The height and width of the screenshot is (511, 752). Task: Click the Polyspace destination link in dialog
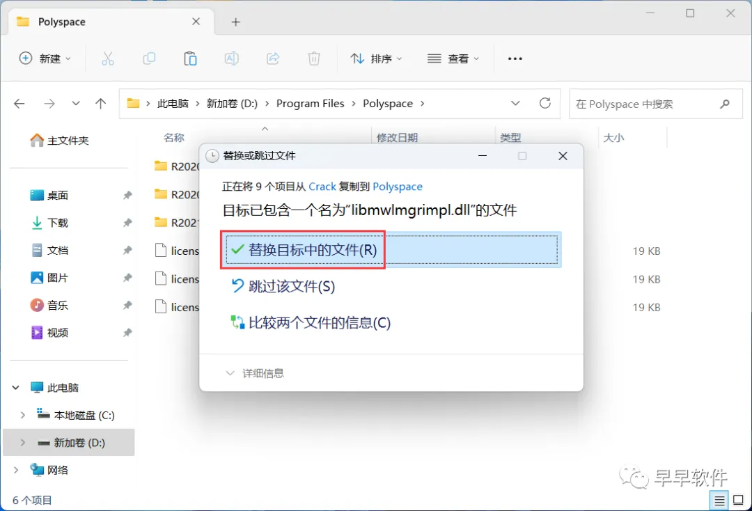(x=398, y=187)
